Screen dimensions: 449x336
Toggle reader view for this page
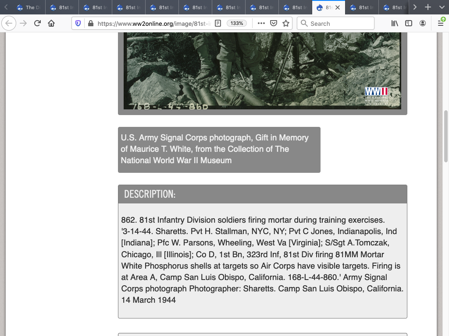pyautogui.click(x=218, y=24)
